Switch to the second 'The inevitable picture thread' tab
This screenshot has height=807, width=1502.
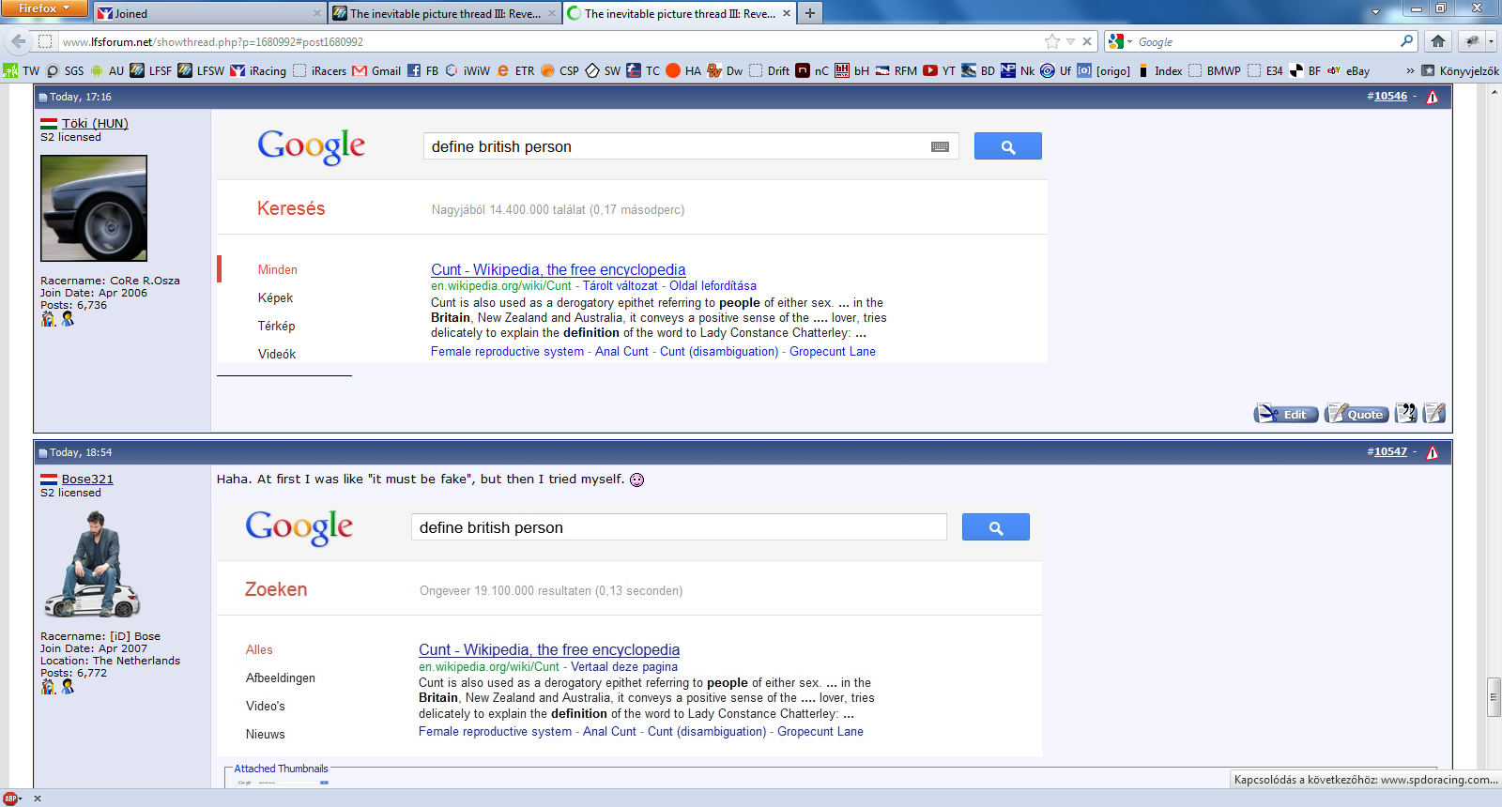[x=680, y=13]
